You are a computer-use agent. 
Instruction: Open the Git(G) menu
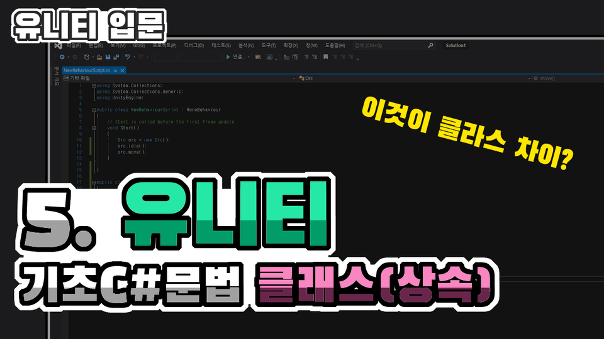point(138,45)
